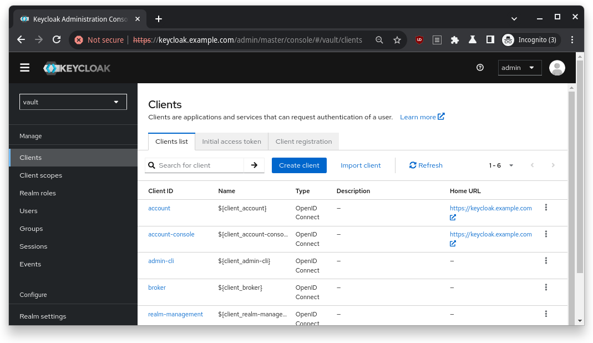Viewport: 593px width, 343px height.
Task: Select Events in the sidebar
Action: (x=73, y=264)
